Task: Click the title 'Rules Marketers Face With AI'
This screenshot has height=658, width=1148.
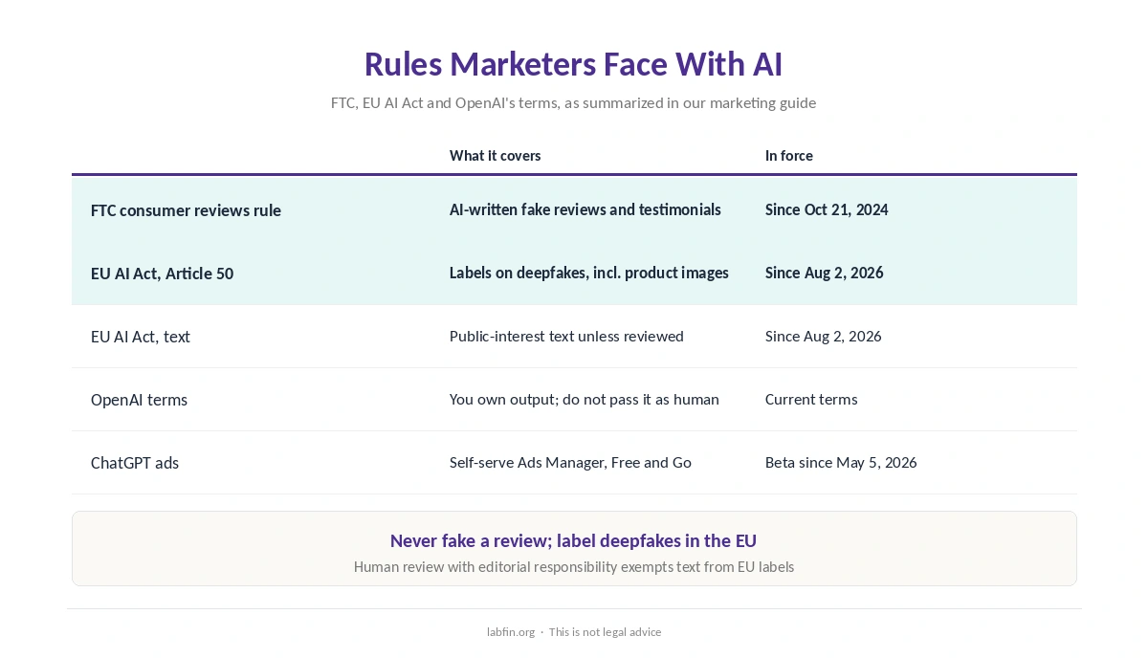Action: (574, 64)
